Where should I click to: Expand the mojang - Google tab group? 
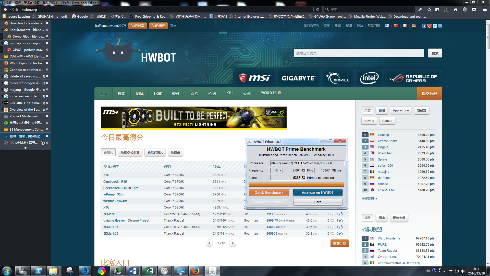click(x=2, y=89)
